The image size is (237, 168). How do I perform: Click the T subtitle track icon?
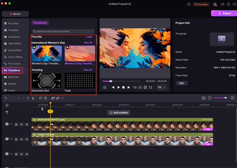[7, 112]
